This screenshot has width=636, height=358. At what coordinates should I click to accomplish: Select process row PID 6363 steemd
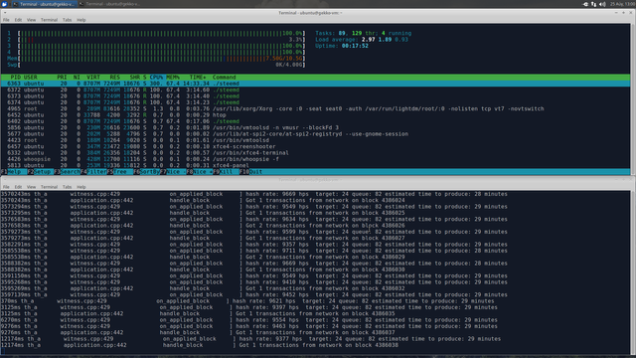[x=316, y=84]
